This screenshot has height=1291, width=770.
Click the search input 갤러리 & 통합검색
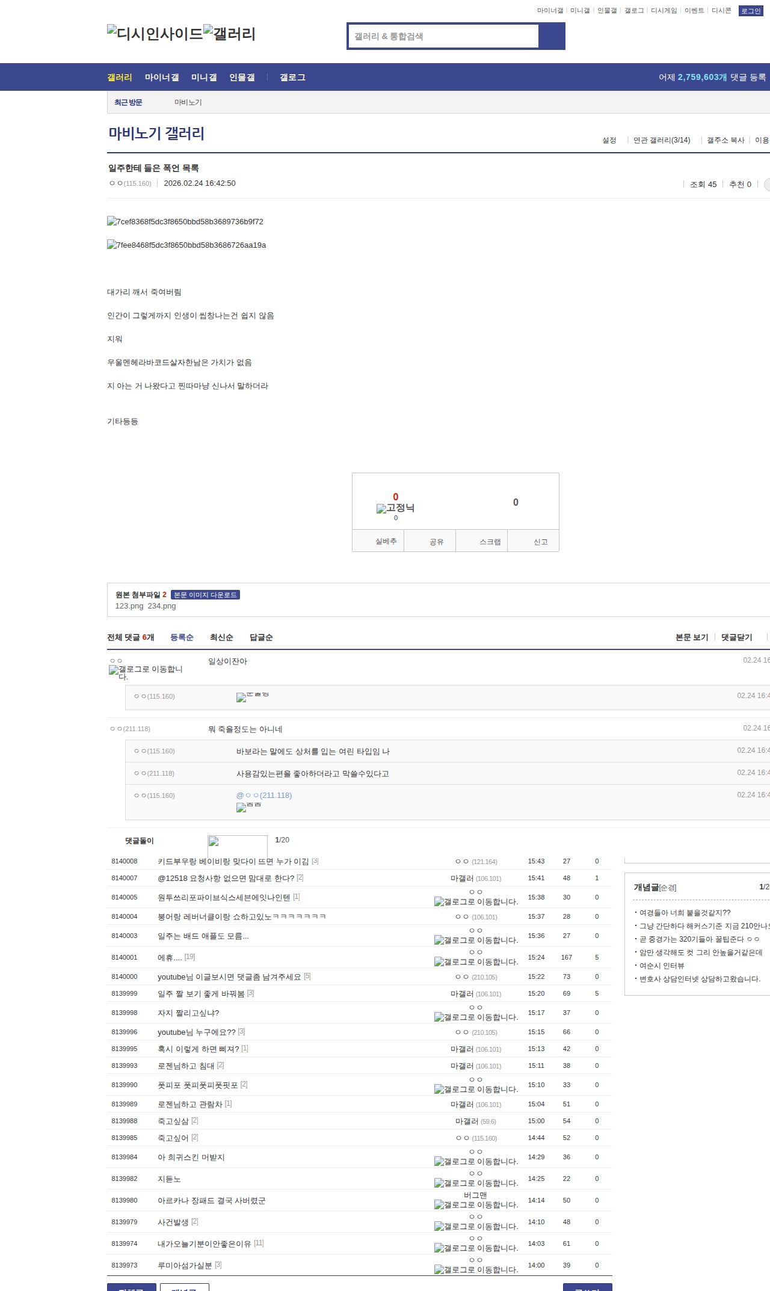click(x=443, y=36)
